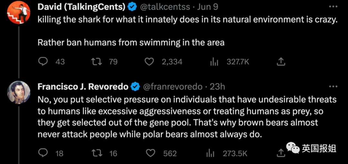Share Francisco's tweet via share icon

pyautogui.click(x=281, y=153)
